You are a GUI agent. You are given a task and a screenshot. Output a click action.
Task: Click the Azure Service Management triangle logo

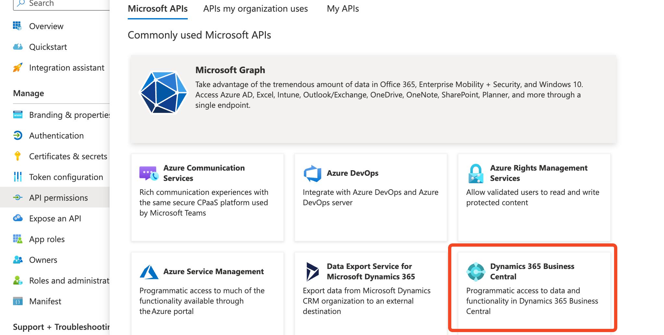149,272
